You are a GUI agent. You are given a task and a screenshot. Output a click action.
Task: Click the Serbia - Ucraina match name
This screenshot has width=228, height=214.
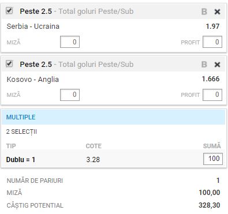click(33, 27)
